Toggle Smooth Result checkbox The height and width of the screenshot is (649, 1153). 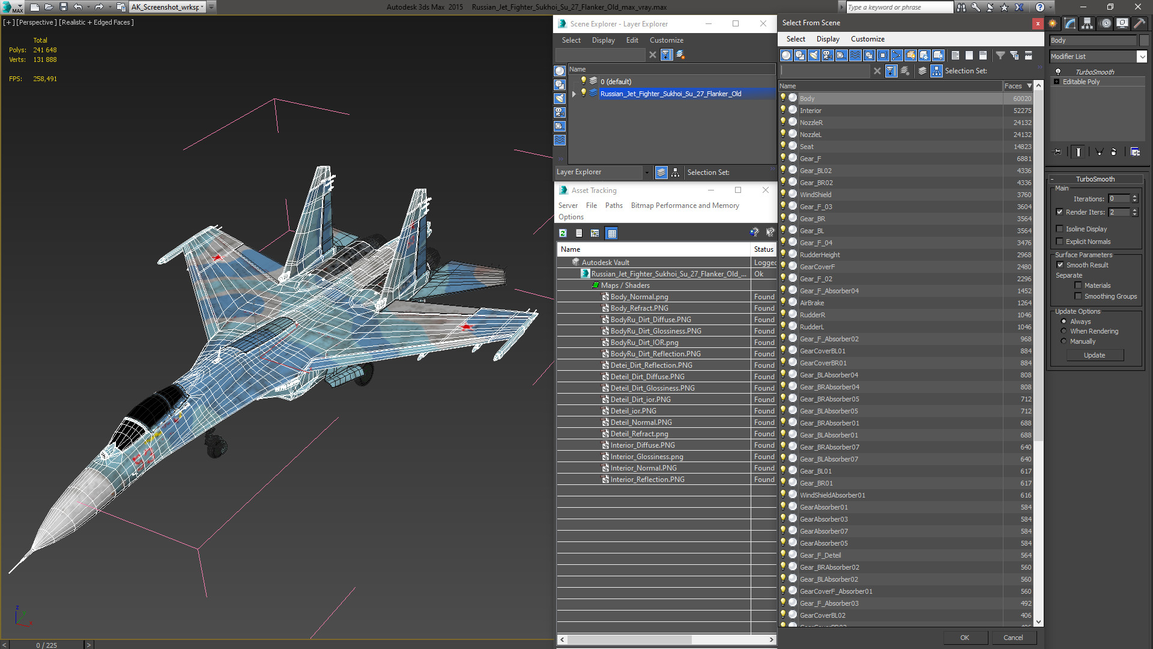(1060, 265)
